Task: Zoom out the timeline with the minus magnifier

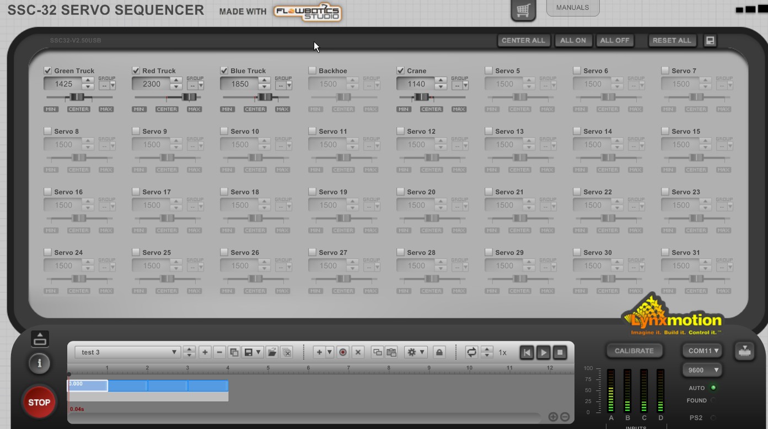Action: tap(565, 417)
